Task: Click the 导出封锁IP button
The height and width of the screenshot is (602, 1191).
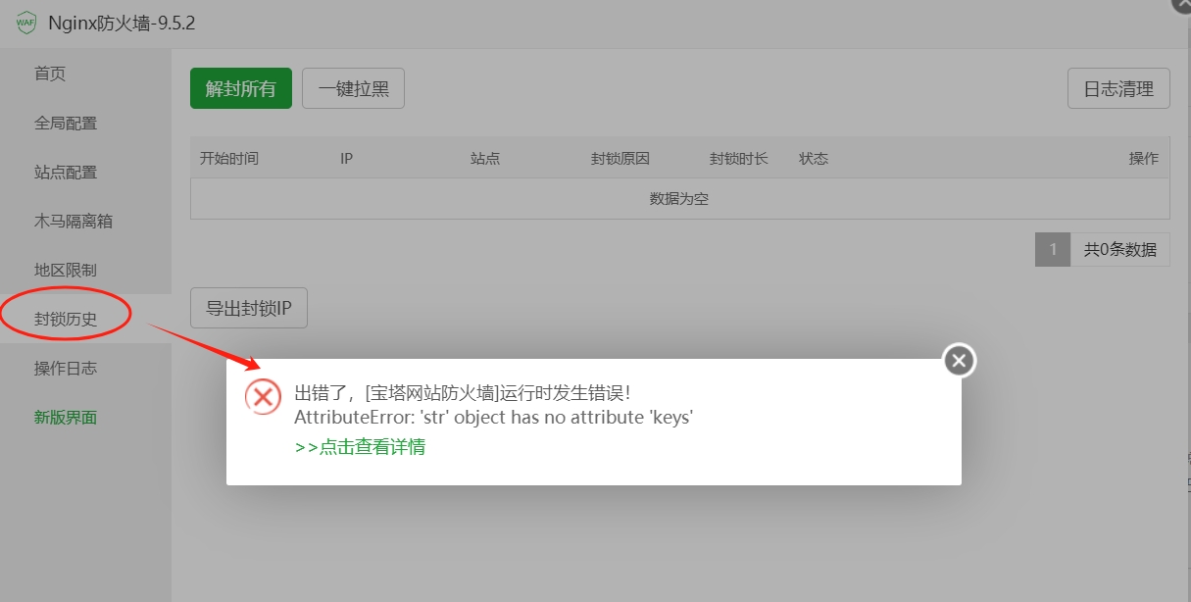Action: (x=249, y=308)
